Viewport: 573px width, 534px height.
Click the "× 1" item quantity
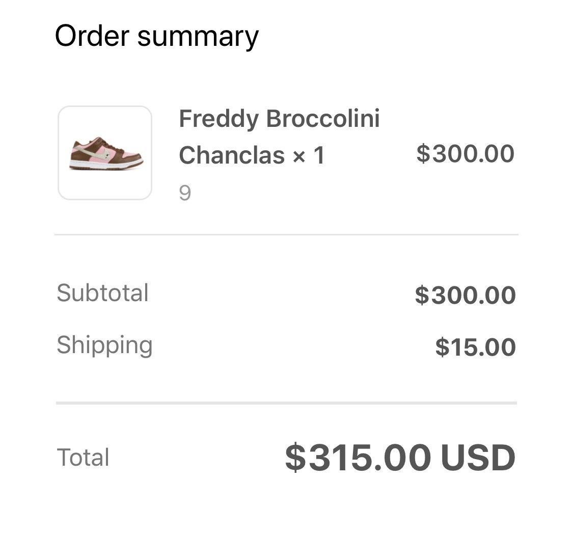(309, 155)
